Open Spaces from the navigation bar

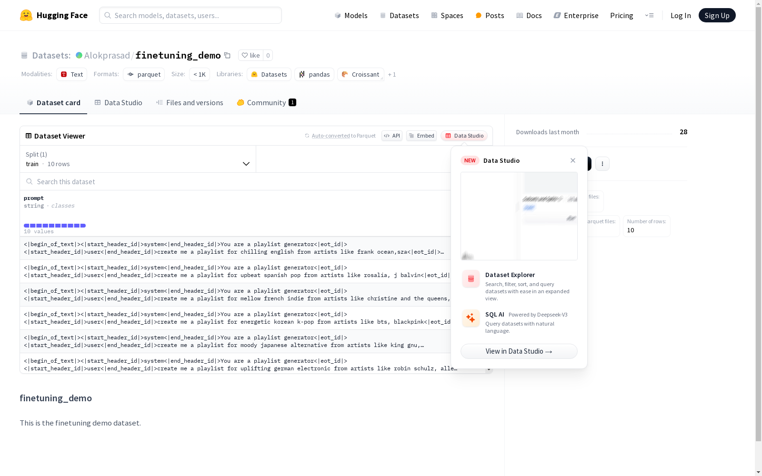tap(447, 15)
